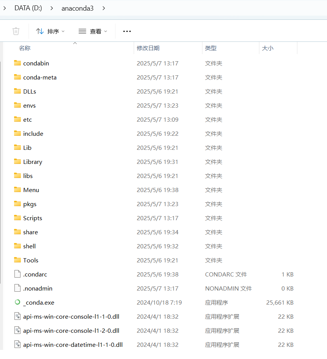Screen dimensions: 327x359
Task: Click the shell folder name
Action: pos(30,246)
